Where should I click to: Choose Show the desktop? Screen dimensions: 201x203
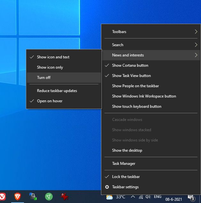[151, 150]
